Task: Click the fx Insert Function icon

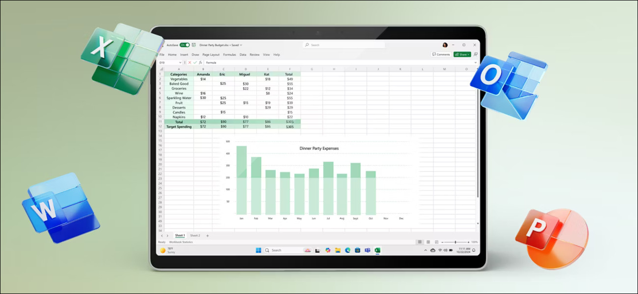Action: pyautogui.click(x=200, y=62)
